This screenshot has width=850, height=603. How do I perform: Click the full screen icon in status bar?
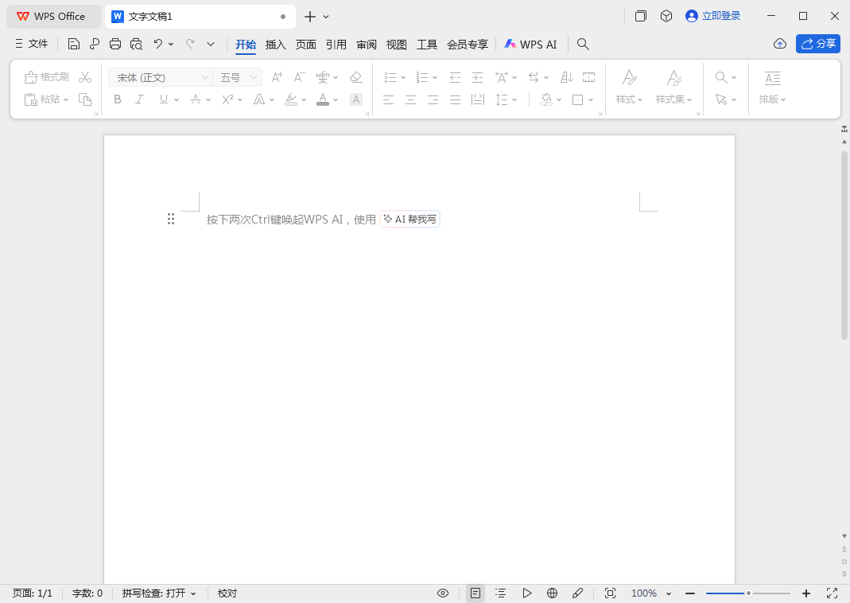(x=833, y=593)
